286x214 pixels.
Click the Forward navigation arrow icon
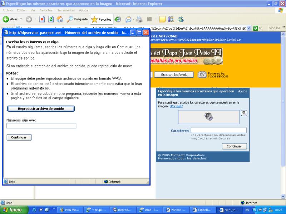pos(29,19)
